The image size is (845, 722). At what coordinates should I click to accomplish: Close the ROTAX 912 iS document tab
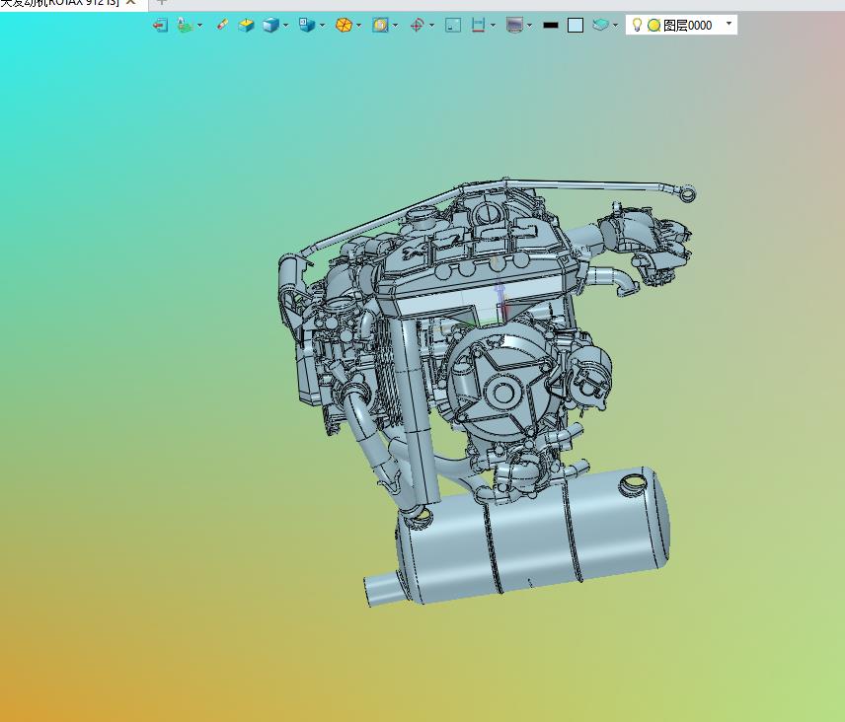131,2
